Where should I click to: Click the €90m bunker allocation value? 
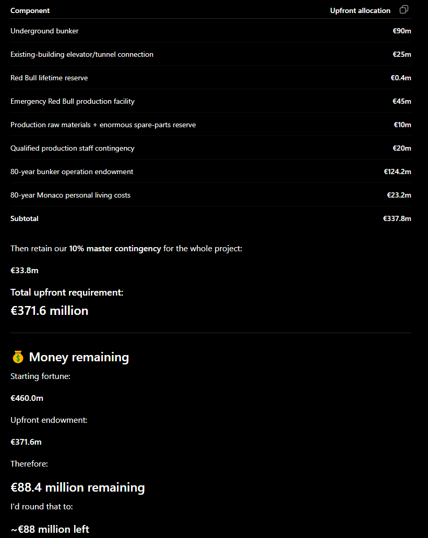(402, 31)
